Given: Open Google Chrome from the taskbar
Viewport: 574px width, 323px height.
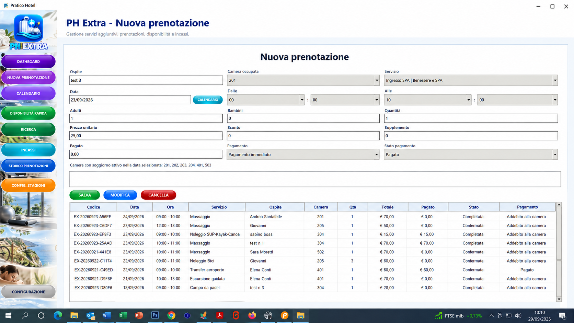Looking at the screenshot, I should (x=171, y=315).
